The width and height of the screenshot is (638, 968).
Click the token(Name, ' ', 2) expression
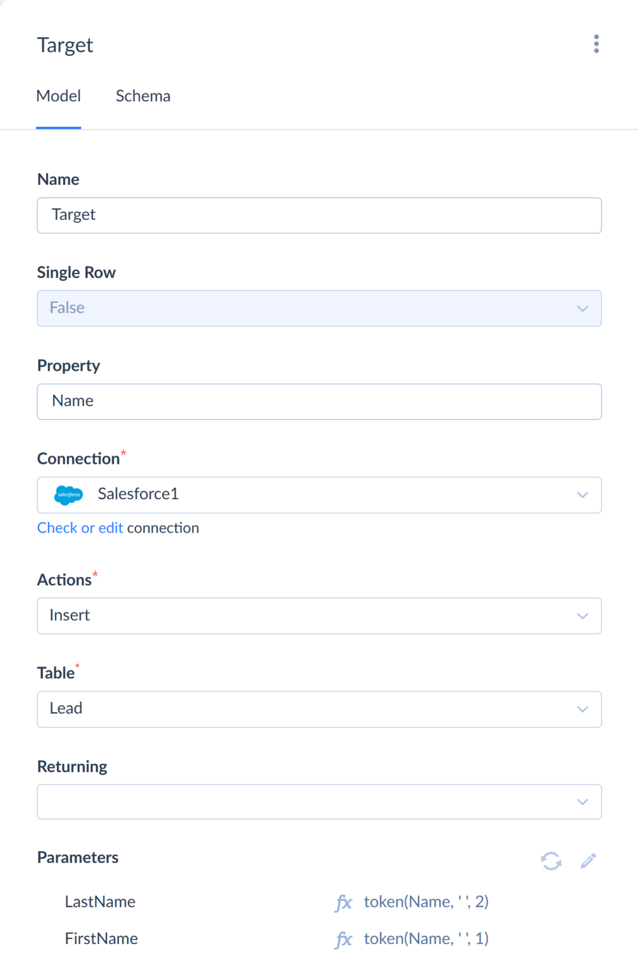click(x=426, y=902)
